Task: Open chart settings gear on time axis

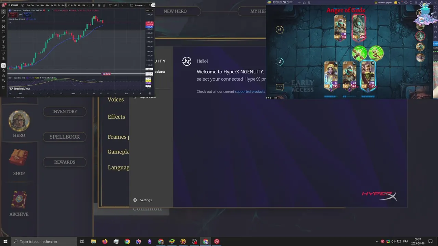Action: [150, 93]
